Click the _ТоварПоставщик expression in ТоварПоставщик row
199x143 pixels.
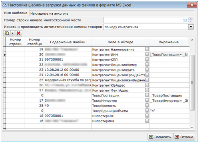(x=169, y=95)
